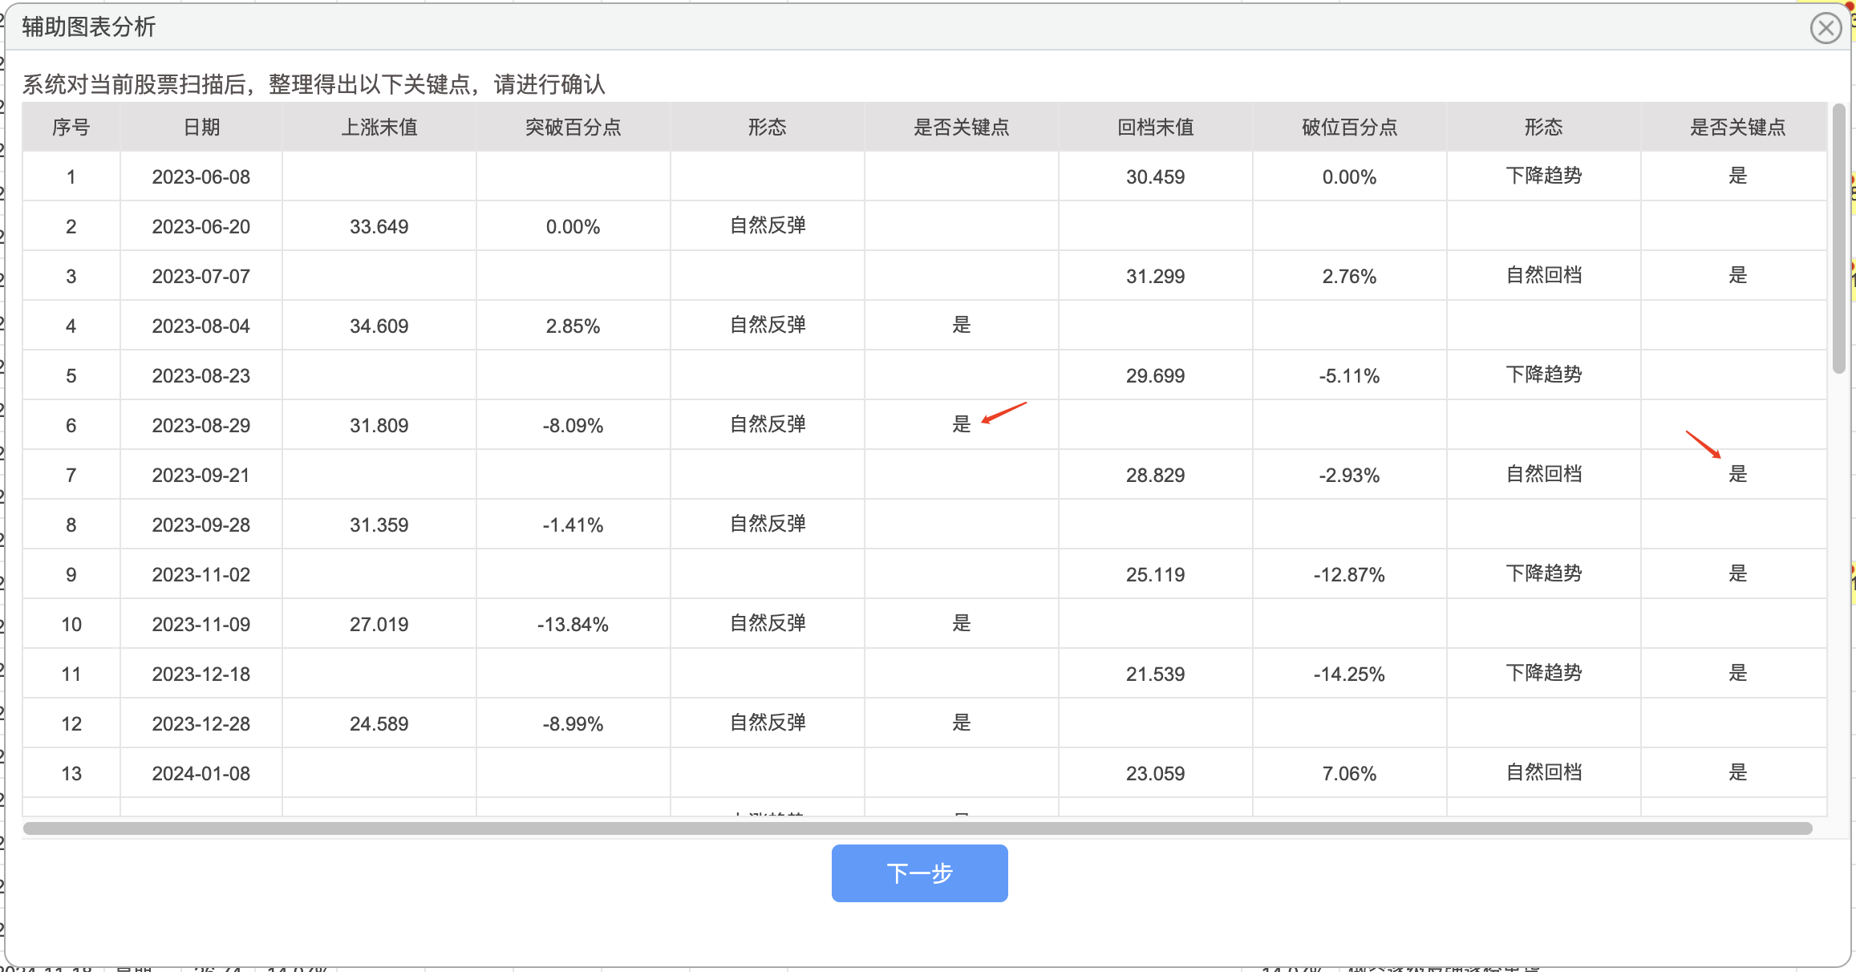The image size is (1856, 972).
Task: Select the date cell 2023-08-29
Action: 201,425
